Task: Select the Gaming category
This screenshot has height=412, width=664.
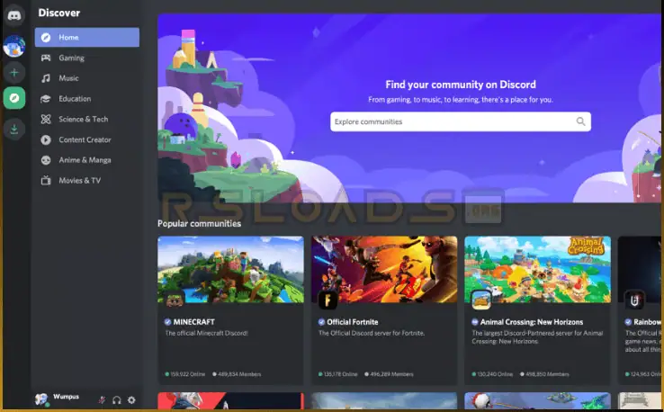Action: point(86,58)
